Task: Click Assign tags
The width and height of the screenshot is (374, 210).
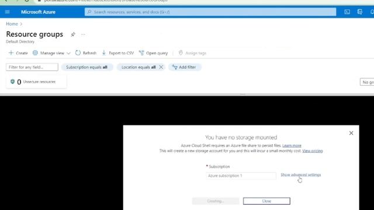Action: [192, 53]
